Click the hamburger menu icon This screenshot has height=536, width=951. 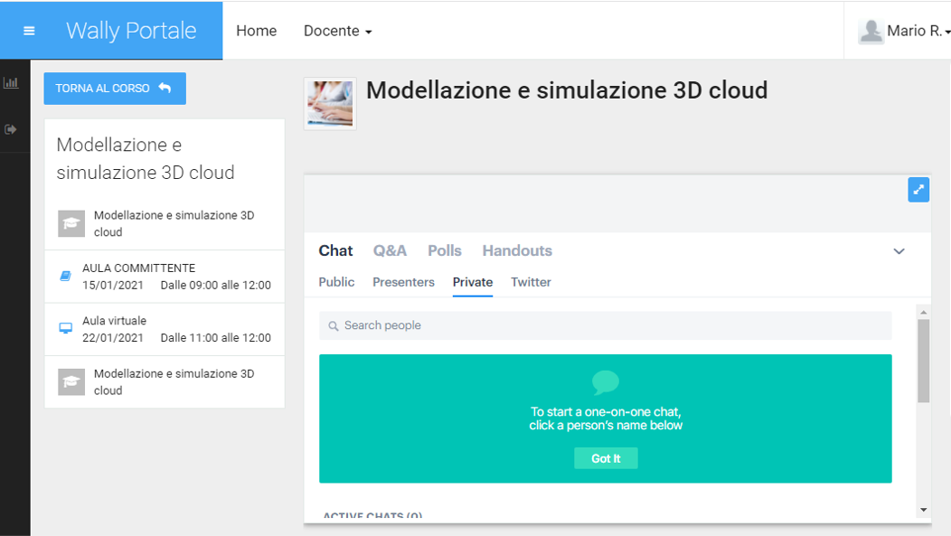[29, 31]
